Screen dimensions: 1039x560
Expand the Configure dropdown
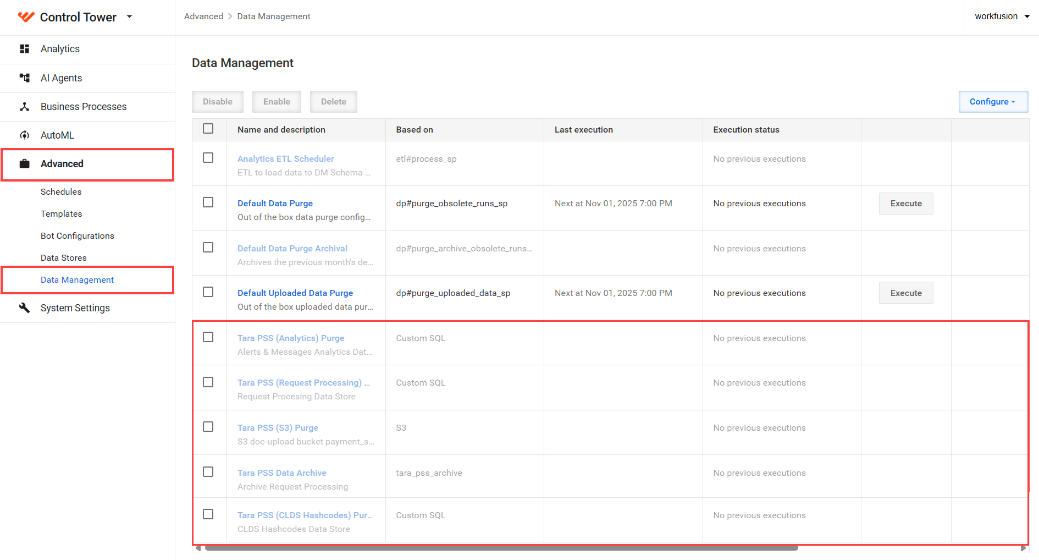(993, 102)
